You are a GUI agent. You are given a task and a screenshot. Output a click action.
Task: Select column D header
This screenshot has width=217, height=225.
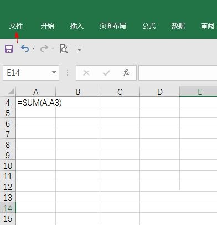(x=159, y=92)
